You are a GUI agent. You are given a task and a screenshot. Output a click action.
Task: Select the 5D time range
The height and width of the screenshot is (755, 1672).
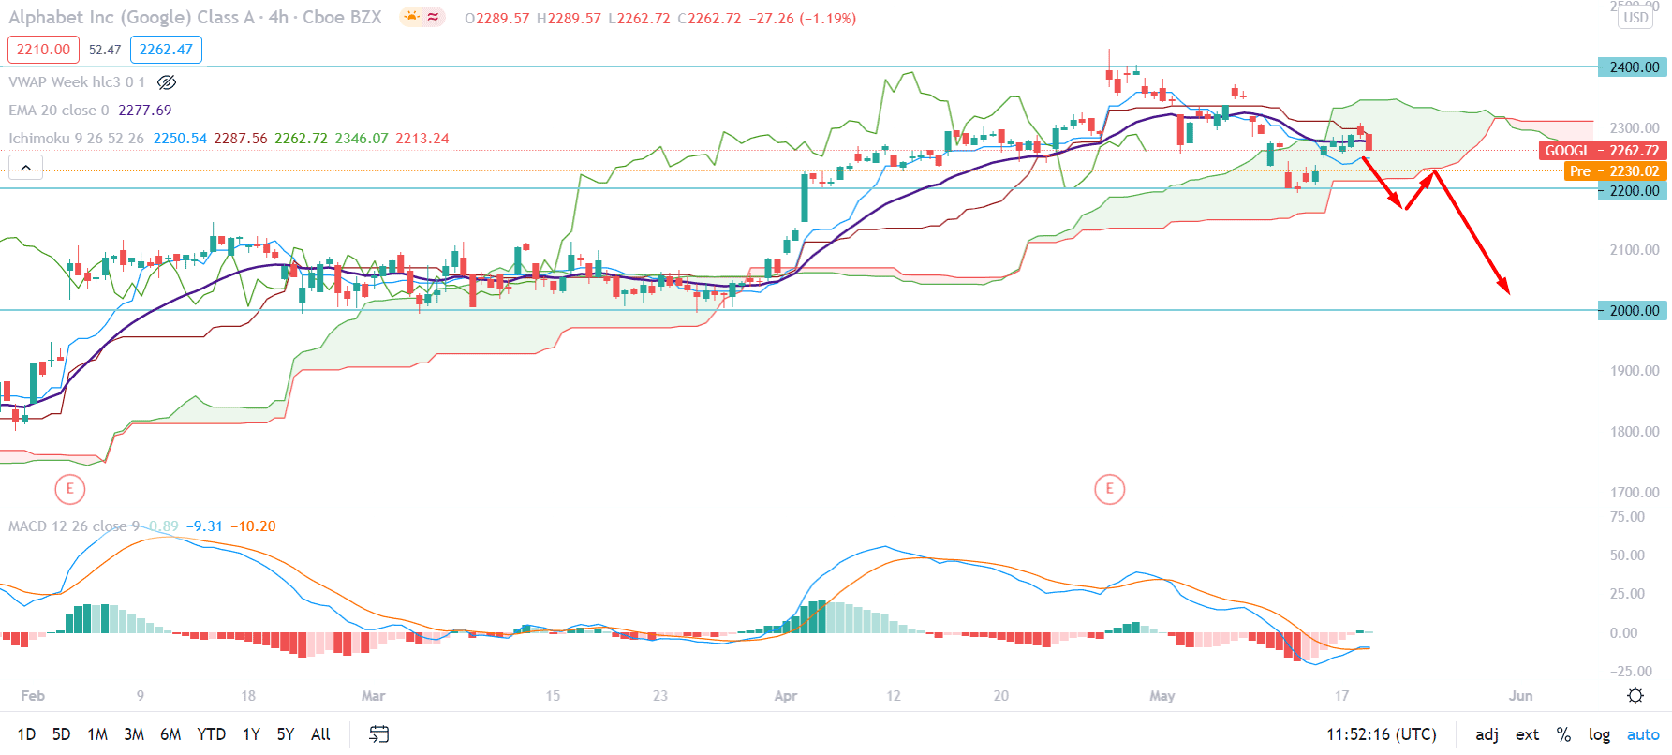tap(61, 734)
